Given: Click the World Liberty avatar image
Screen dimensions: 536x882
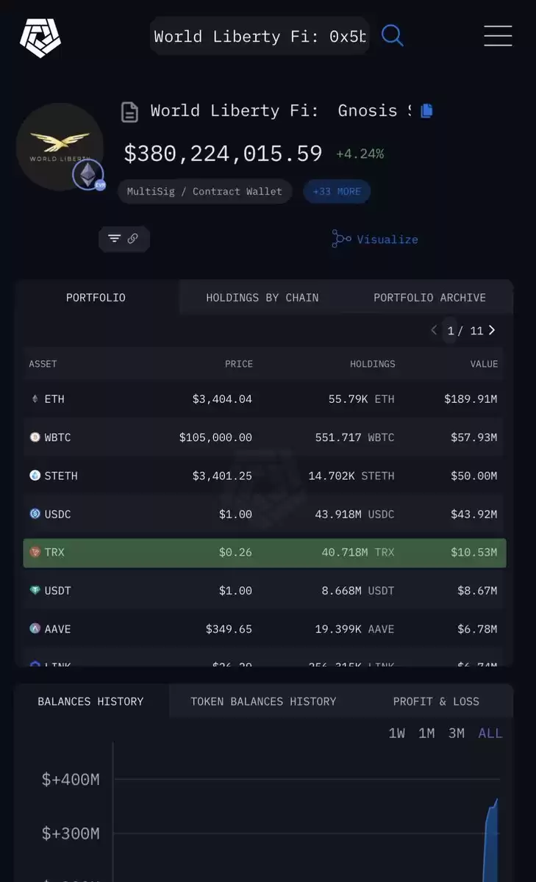Looking at the screenshot, I should click(60, 146).
